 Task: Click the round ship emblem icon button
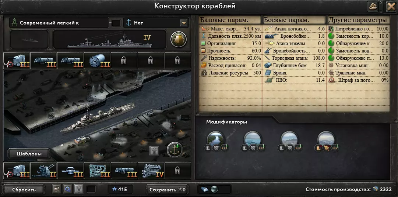[x=179, y=39]
